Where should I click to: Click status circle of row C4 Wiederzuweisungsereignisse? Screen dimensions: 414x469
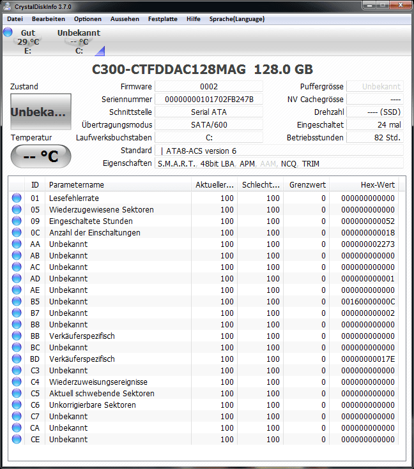click(17, 382)
